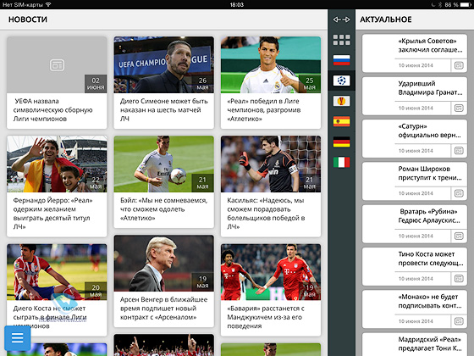Image resolution: width=474 pixels, height=356 pixels.
Task: Choose the German flag league icon
Action: (342, 142)
